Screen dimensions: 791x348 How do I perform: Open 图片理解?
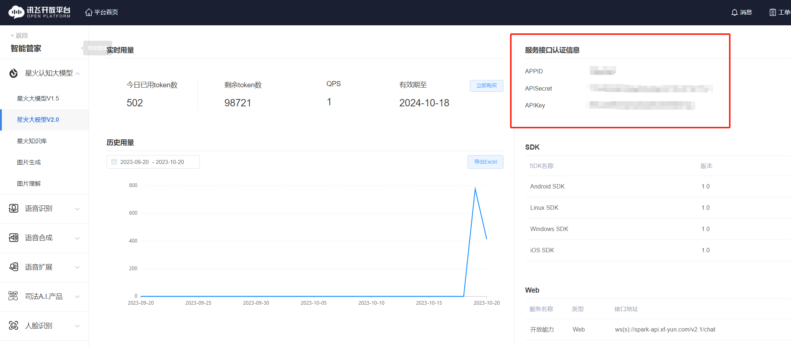29,183
